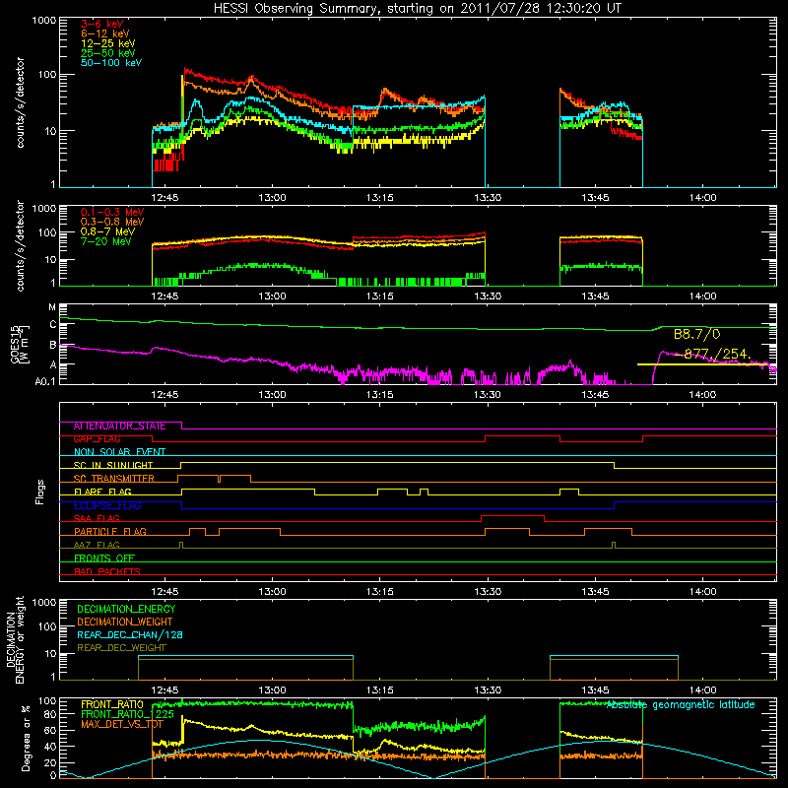Select the B8.7/0 flare class annotation
The image size is (788, 788).
coord(697,334)
